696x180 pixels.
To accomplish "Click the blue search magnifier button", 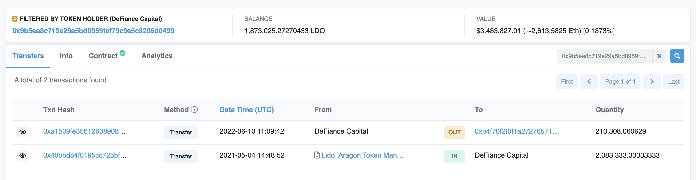I will (x=677, y=56).
